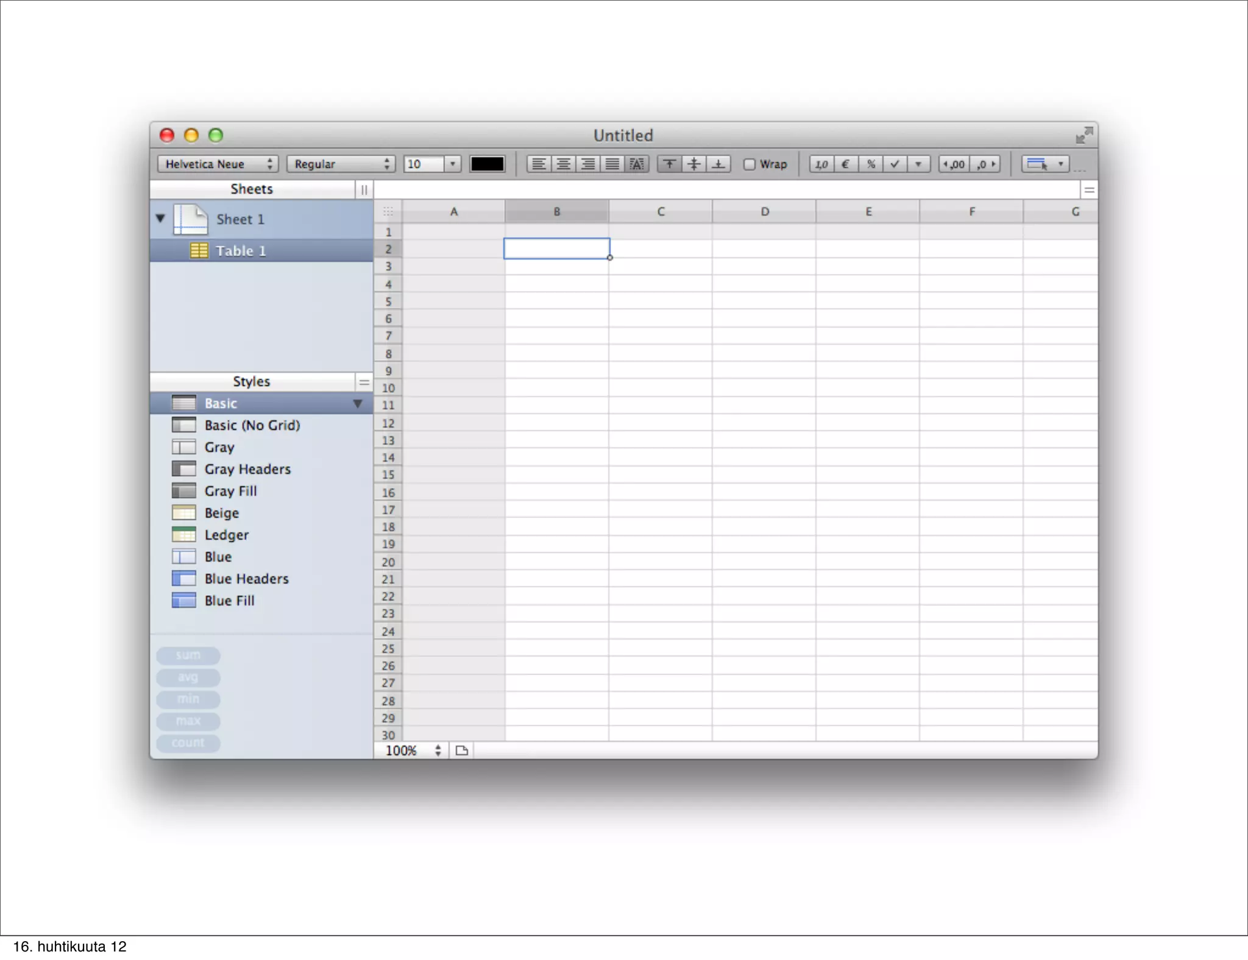
Task: Enable Wrap text checkbox
Action: click(x=750, y=164)
